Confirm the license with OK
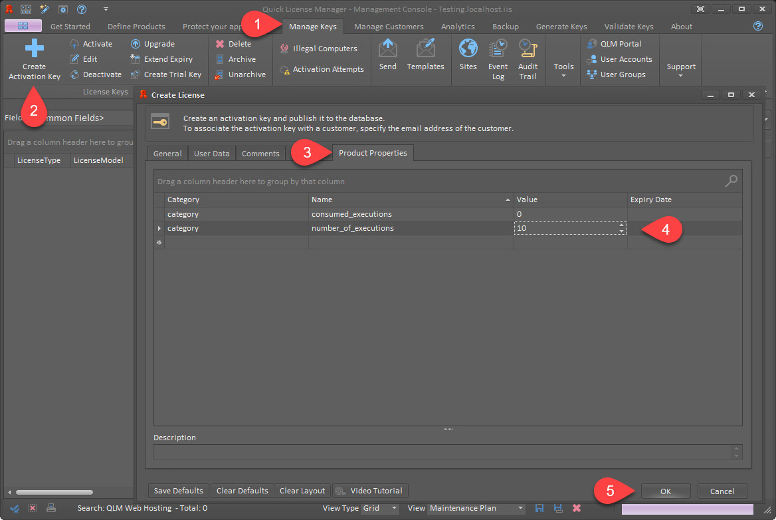 (665, 491)
